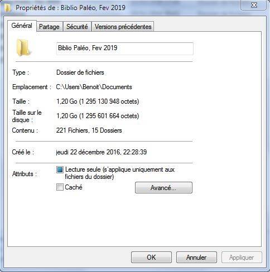
Task: Enable the Caché checkbox
Action: tap(60, 187)
